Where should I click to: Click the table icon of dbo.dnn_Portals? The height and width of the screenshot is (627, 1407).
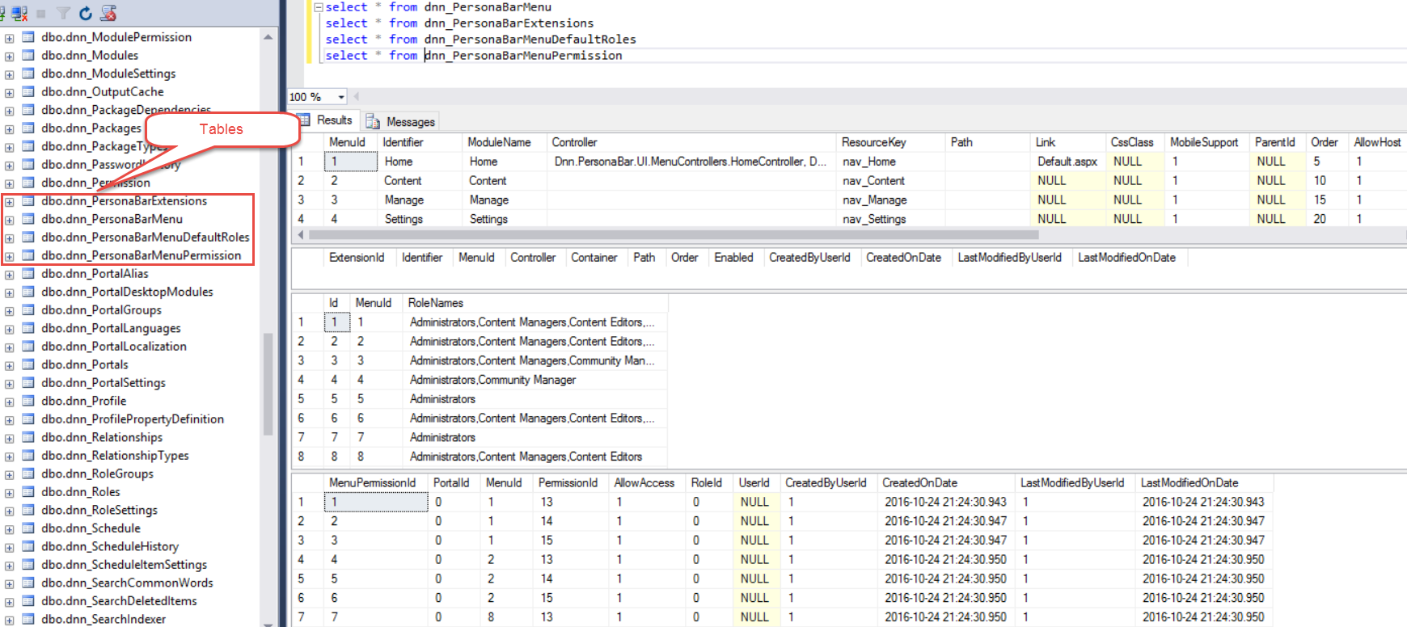(x=28, y=364)
